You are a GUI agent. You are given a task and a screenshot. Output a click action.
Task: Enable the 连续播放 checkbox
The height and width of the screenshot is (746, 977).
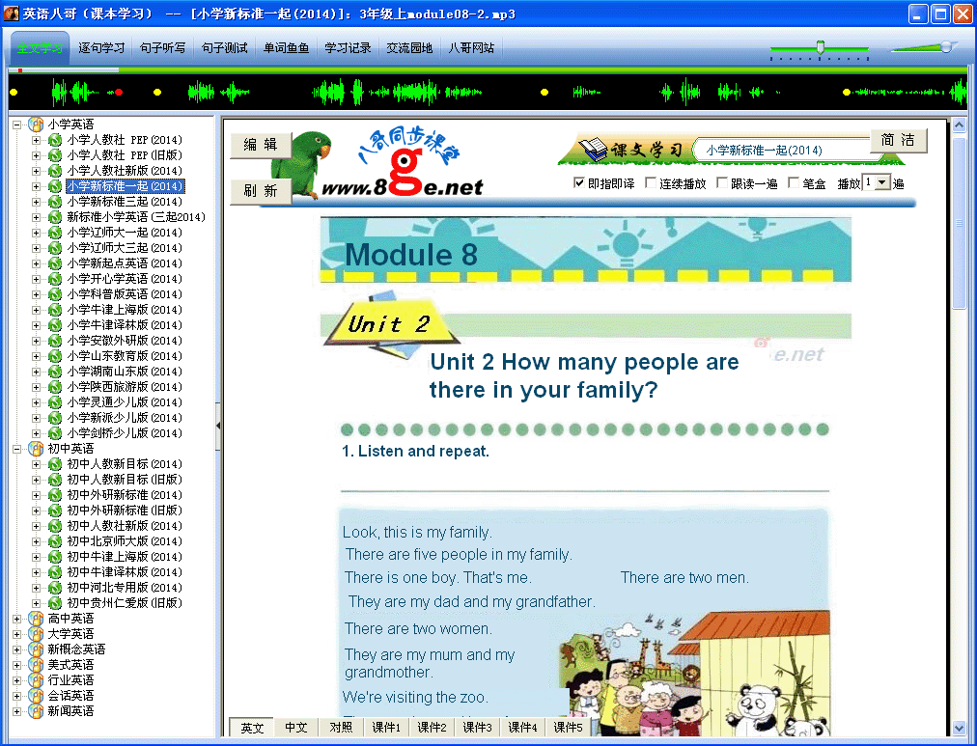click(651, 183)
